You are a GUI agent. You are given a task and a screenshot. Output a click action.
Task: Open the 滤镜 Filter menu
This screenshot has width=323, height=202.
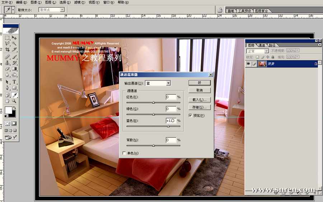click(79, 2)
